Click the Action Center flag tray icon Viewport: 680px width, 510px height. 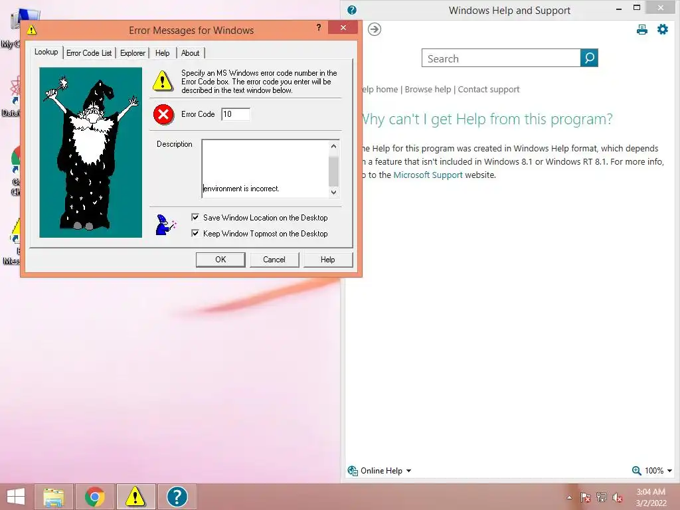point(585,497)
